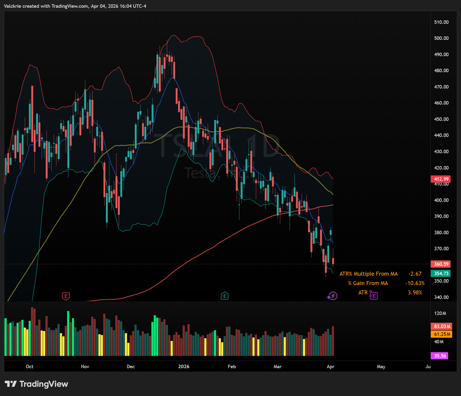Image resolution: width=461 pixels, height=396 pixels.
Task: Click the -2.67 ATR multiple value
Action: (415, 274)
